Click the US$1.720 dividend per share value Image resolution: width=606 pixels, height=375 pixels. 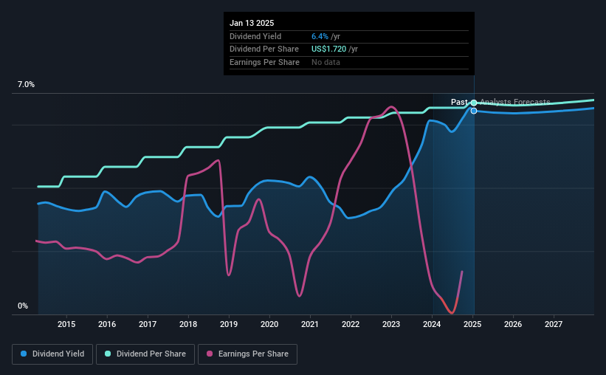[329, 49]
